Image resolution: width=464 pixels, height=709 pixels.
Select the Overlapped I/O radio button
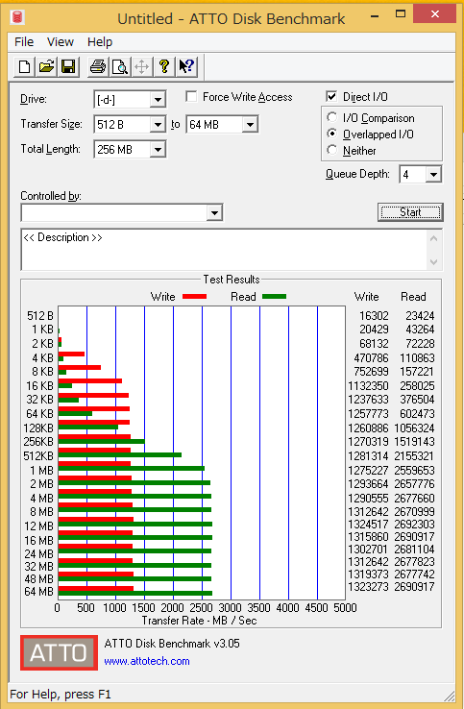click(x=332, y=134)
